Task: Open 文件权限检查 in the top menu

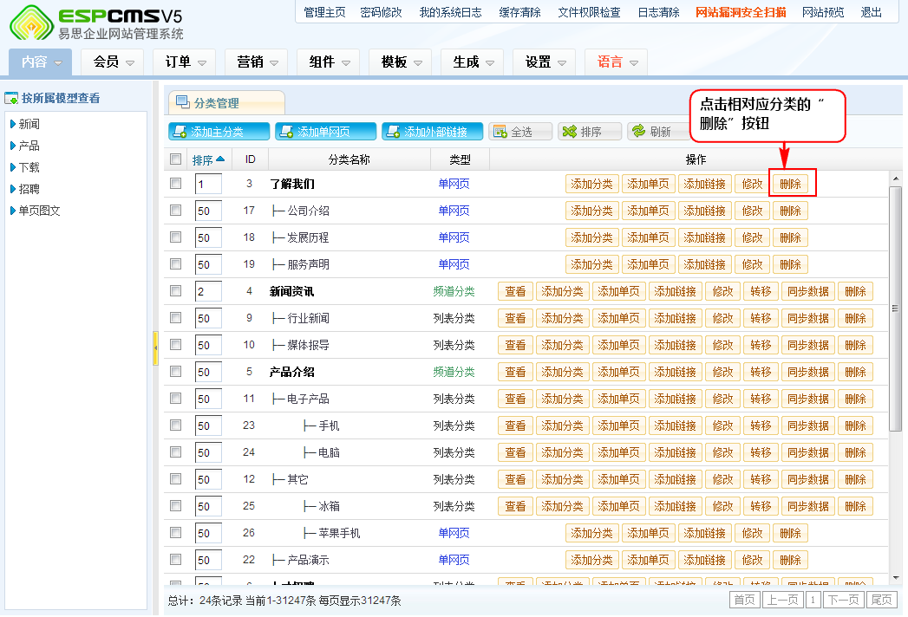Action: (x=589, y=13)
